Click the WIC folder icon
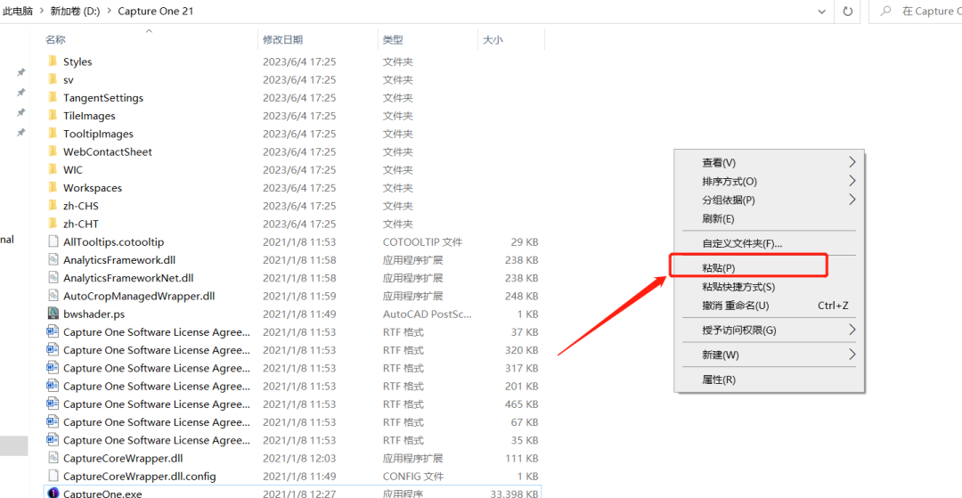Image resolution: width=962 pixels, height=498 pixels. coord(53,169)
